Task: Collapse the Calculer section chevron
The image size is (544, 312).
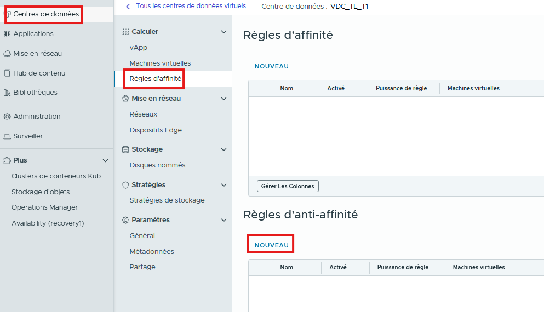Action: [224, 32]
